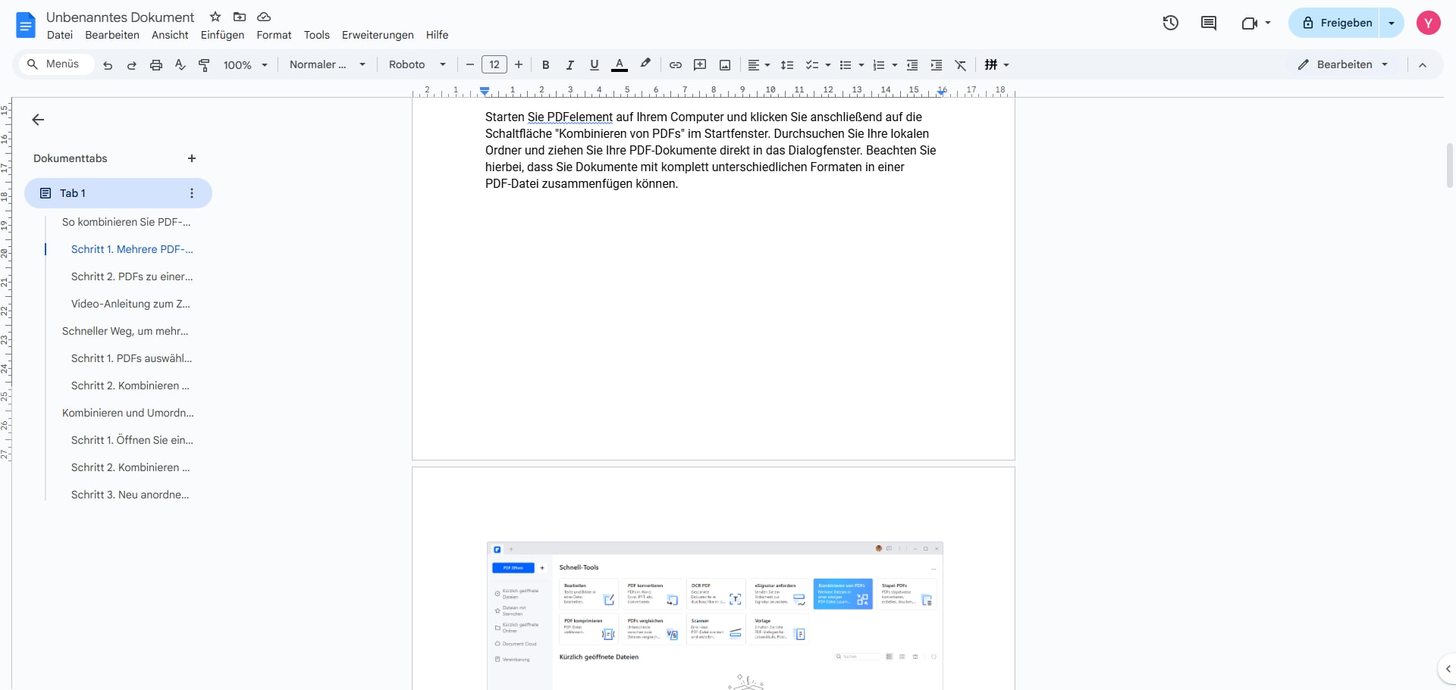This screenshot has width=1456, height=690.
Task: Open numbered list options arrow
Action: click(x=895, y=65)
